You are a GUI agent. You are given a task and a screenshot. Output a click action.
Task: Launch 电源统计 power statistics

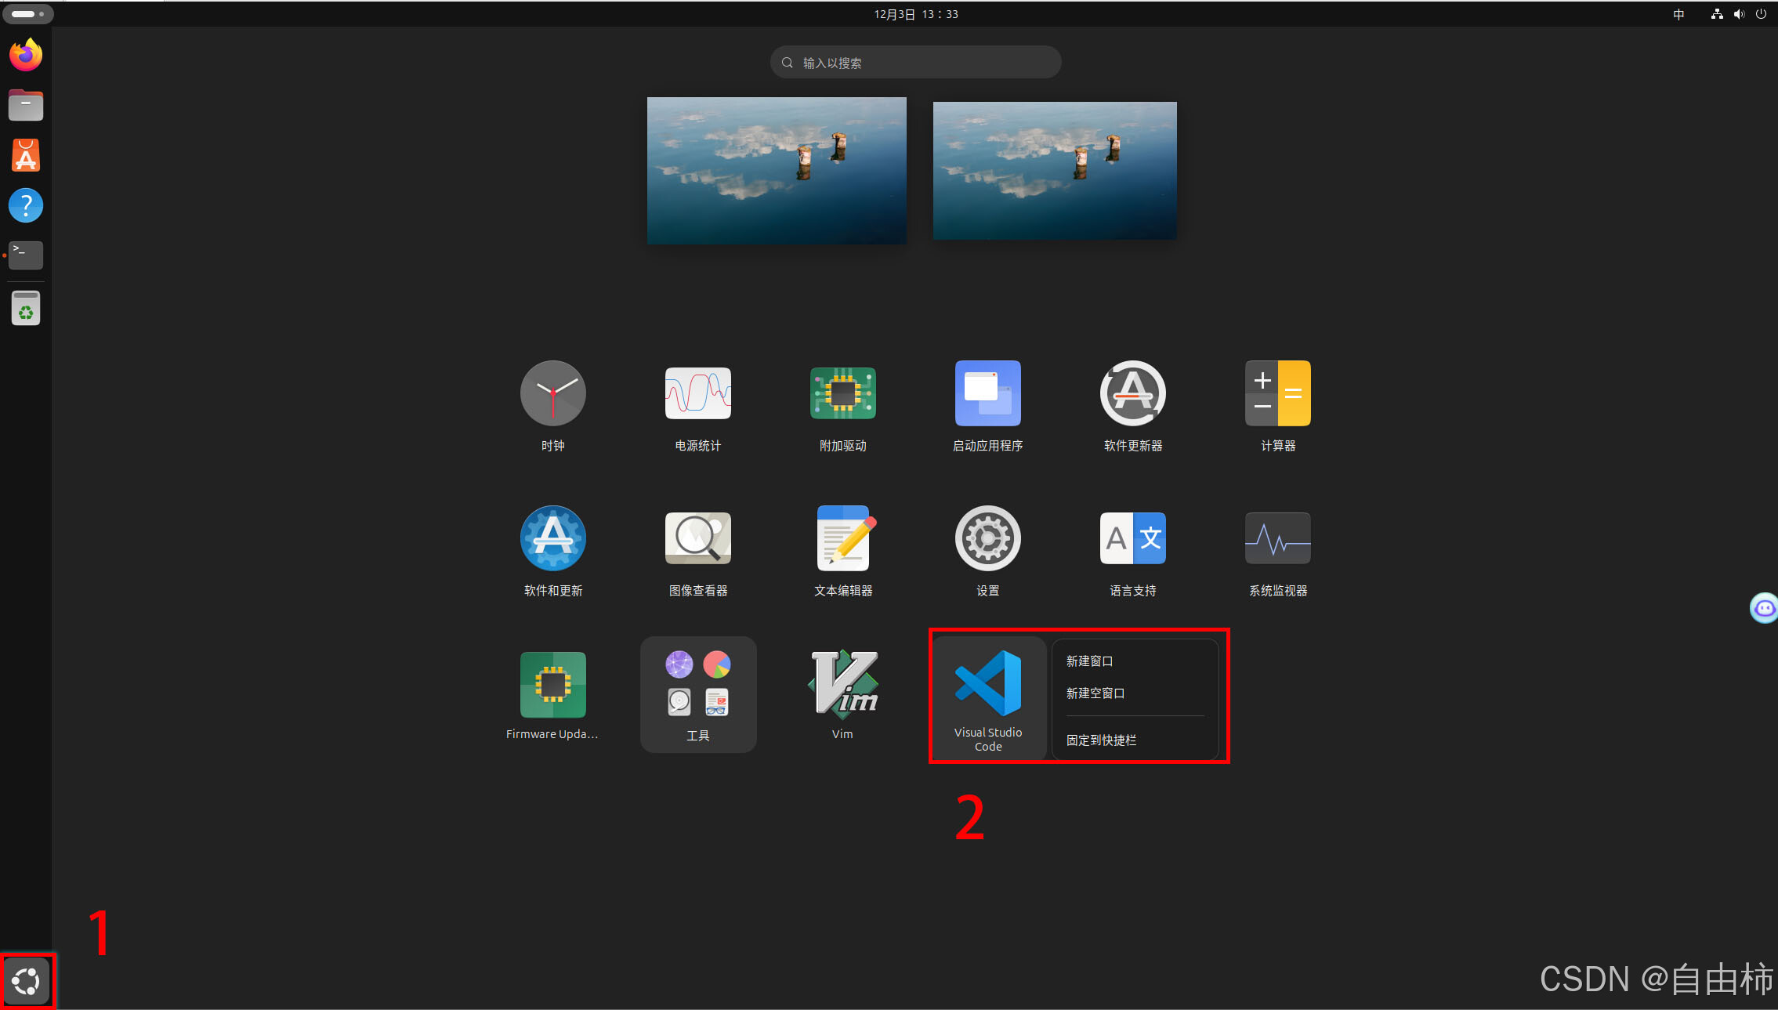tap(698, 393)
